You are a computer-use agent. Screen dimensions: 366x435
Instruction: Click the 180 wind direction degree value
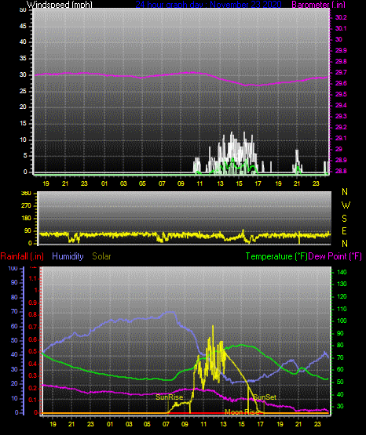click(x=26, y=219)
